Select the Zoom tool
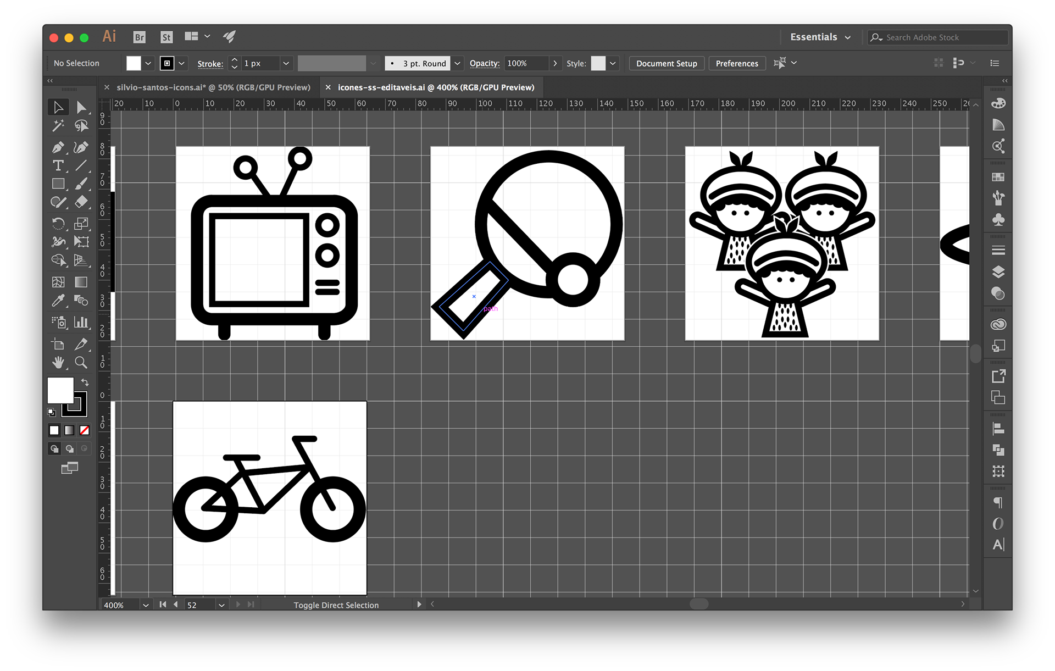Viewport: 1055px width, 671px height. click(81, 362)
